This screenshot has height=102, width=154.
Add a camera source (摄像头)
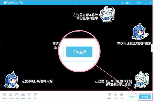click(5, 96)
